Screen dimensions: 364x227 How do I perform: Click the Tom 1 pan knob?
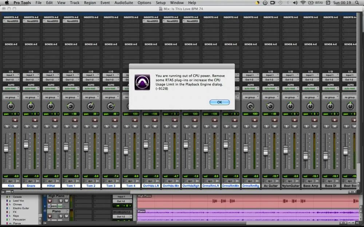click(71, 106)
